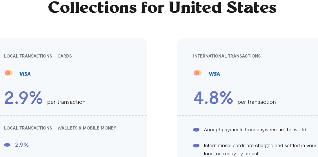Click bullet icon beside "Accept payments from anywhere"

coord(196,130)
